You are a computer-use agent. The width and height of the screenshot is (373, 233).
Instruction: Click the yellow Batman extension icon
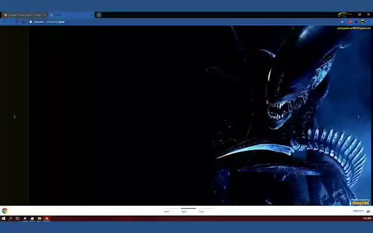(363, 22)
